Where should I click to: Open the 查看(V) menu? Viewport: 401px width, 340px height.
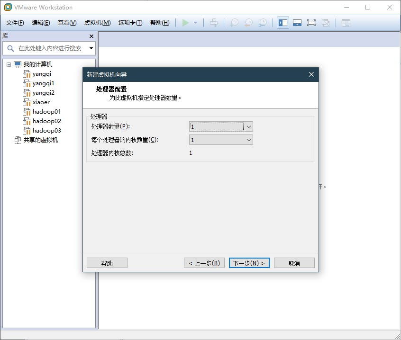coord(67,23)
